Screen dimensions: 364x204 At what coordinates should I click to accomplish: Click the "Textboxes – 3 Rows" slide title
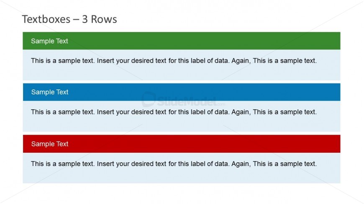(69, 19)
